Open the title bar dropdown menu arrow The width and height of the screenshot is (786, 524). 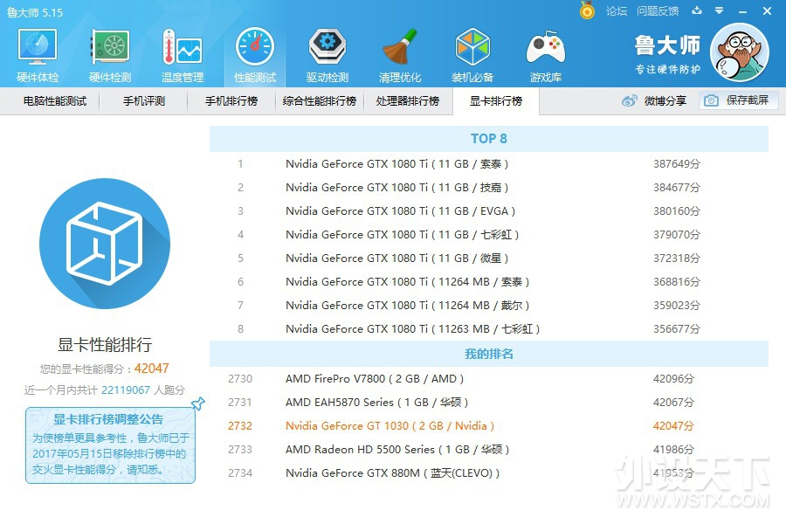coord(720,10)
